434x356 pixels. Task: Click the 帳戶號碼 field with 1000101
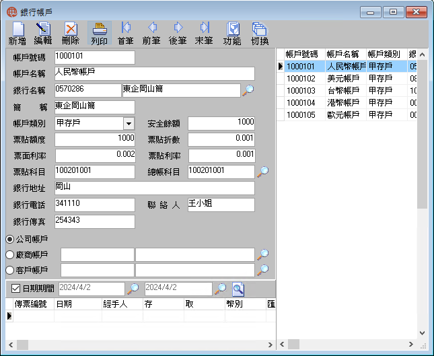(95, 57)
